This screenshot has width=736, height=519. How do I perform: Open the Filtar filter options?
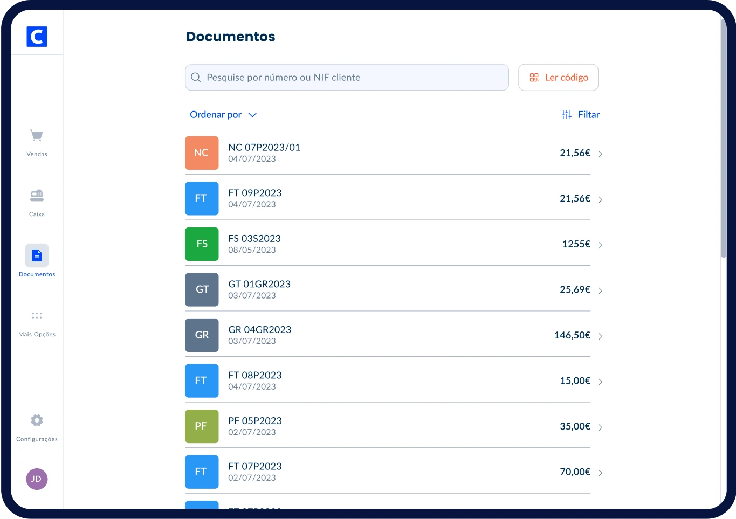pyautogui.click(x=581, y=115)
